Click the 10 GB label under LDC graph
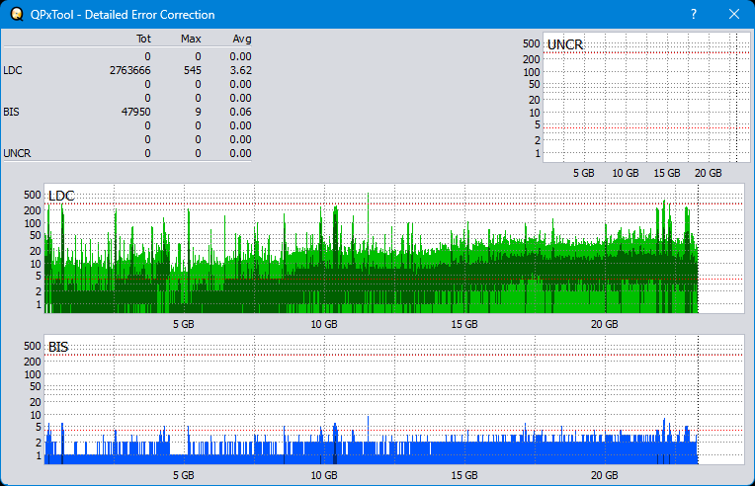The height and width of the screenshot is (486, 755). click(x=324, y=324)
